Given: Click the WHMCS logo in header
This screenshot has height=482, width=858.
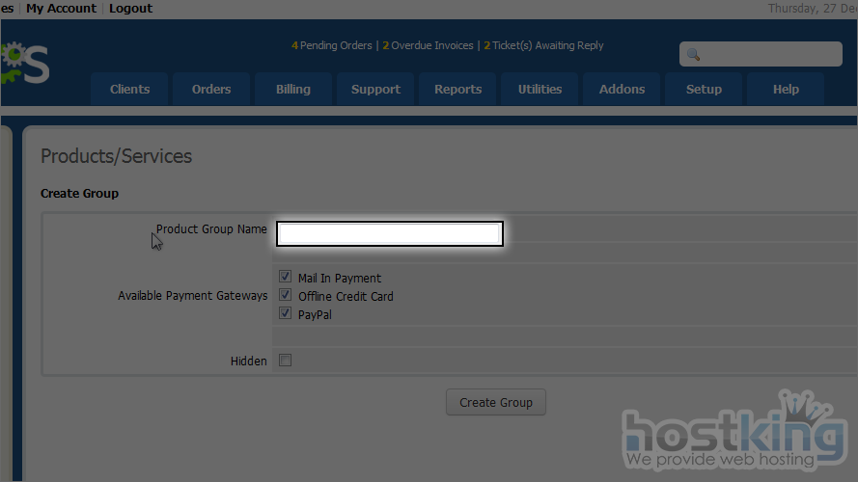Looking at the screenshot, I should [x=24, y=63].
